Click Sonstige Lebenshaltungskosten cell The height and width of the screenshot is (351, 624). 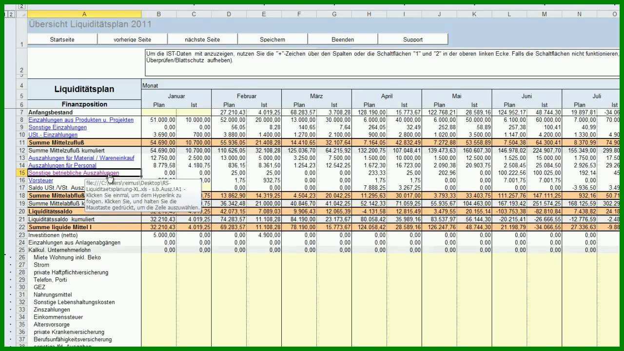[84, 302]
